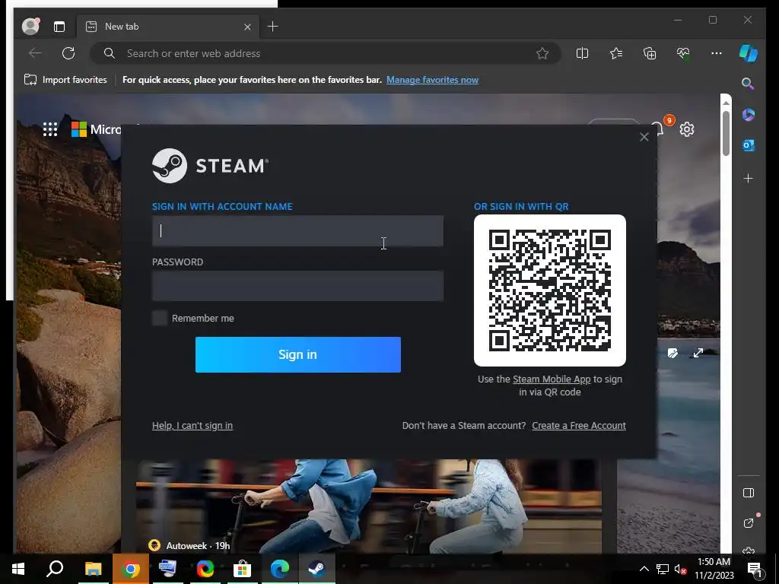Open Windows taskbar search
779x584 pixels.
click(55, 569)
